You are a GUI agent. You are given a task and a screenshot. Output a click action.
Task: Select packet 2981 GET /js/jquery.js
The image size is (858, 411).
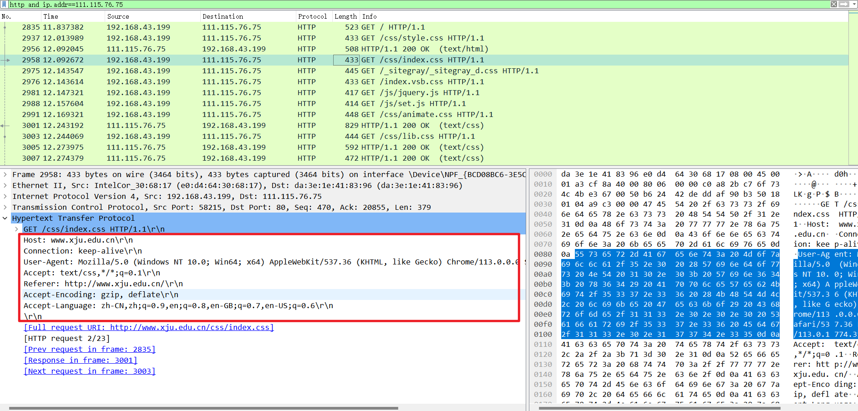(424, 93)
